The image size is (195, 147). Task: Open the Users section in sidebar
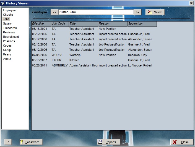(x=7, y=54)
